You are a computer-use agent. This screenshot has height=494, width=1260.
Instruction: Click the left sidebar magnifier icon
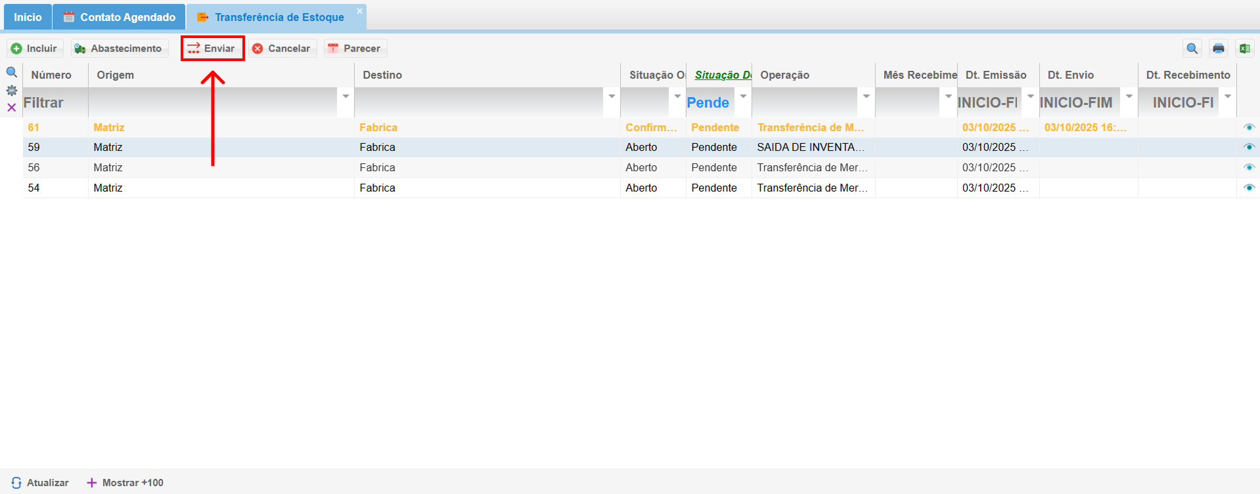[x=12, y=73]
